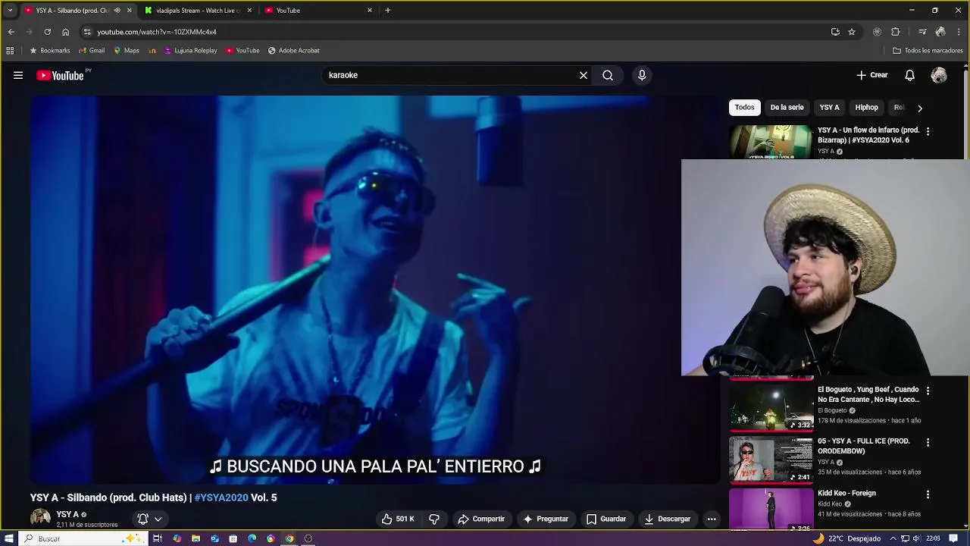Download video with Descargar button
This screenshot has height=546, width=970.
click(668, 519)
